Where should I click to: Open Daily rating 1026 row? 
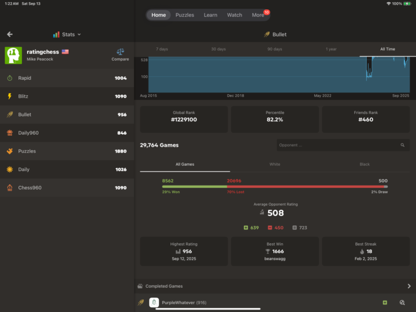pos(67,169)
